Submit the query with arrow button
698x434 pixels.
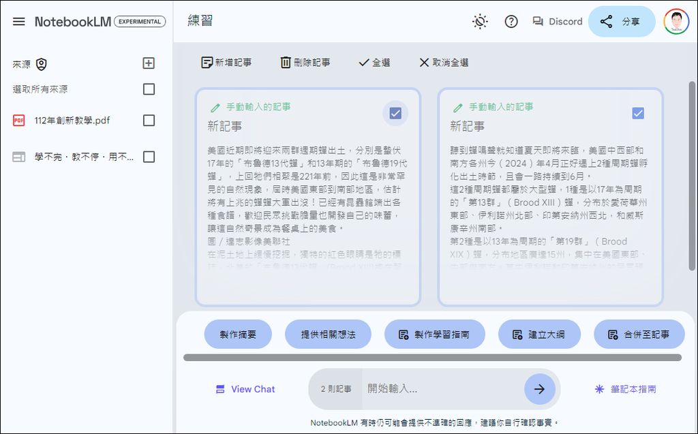[540, 389]
